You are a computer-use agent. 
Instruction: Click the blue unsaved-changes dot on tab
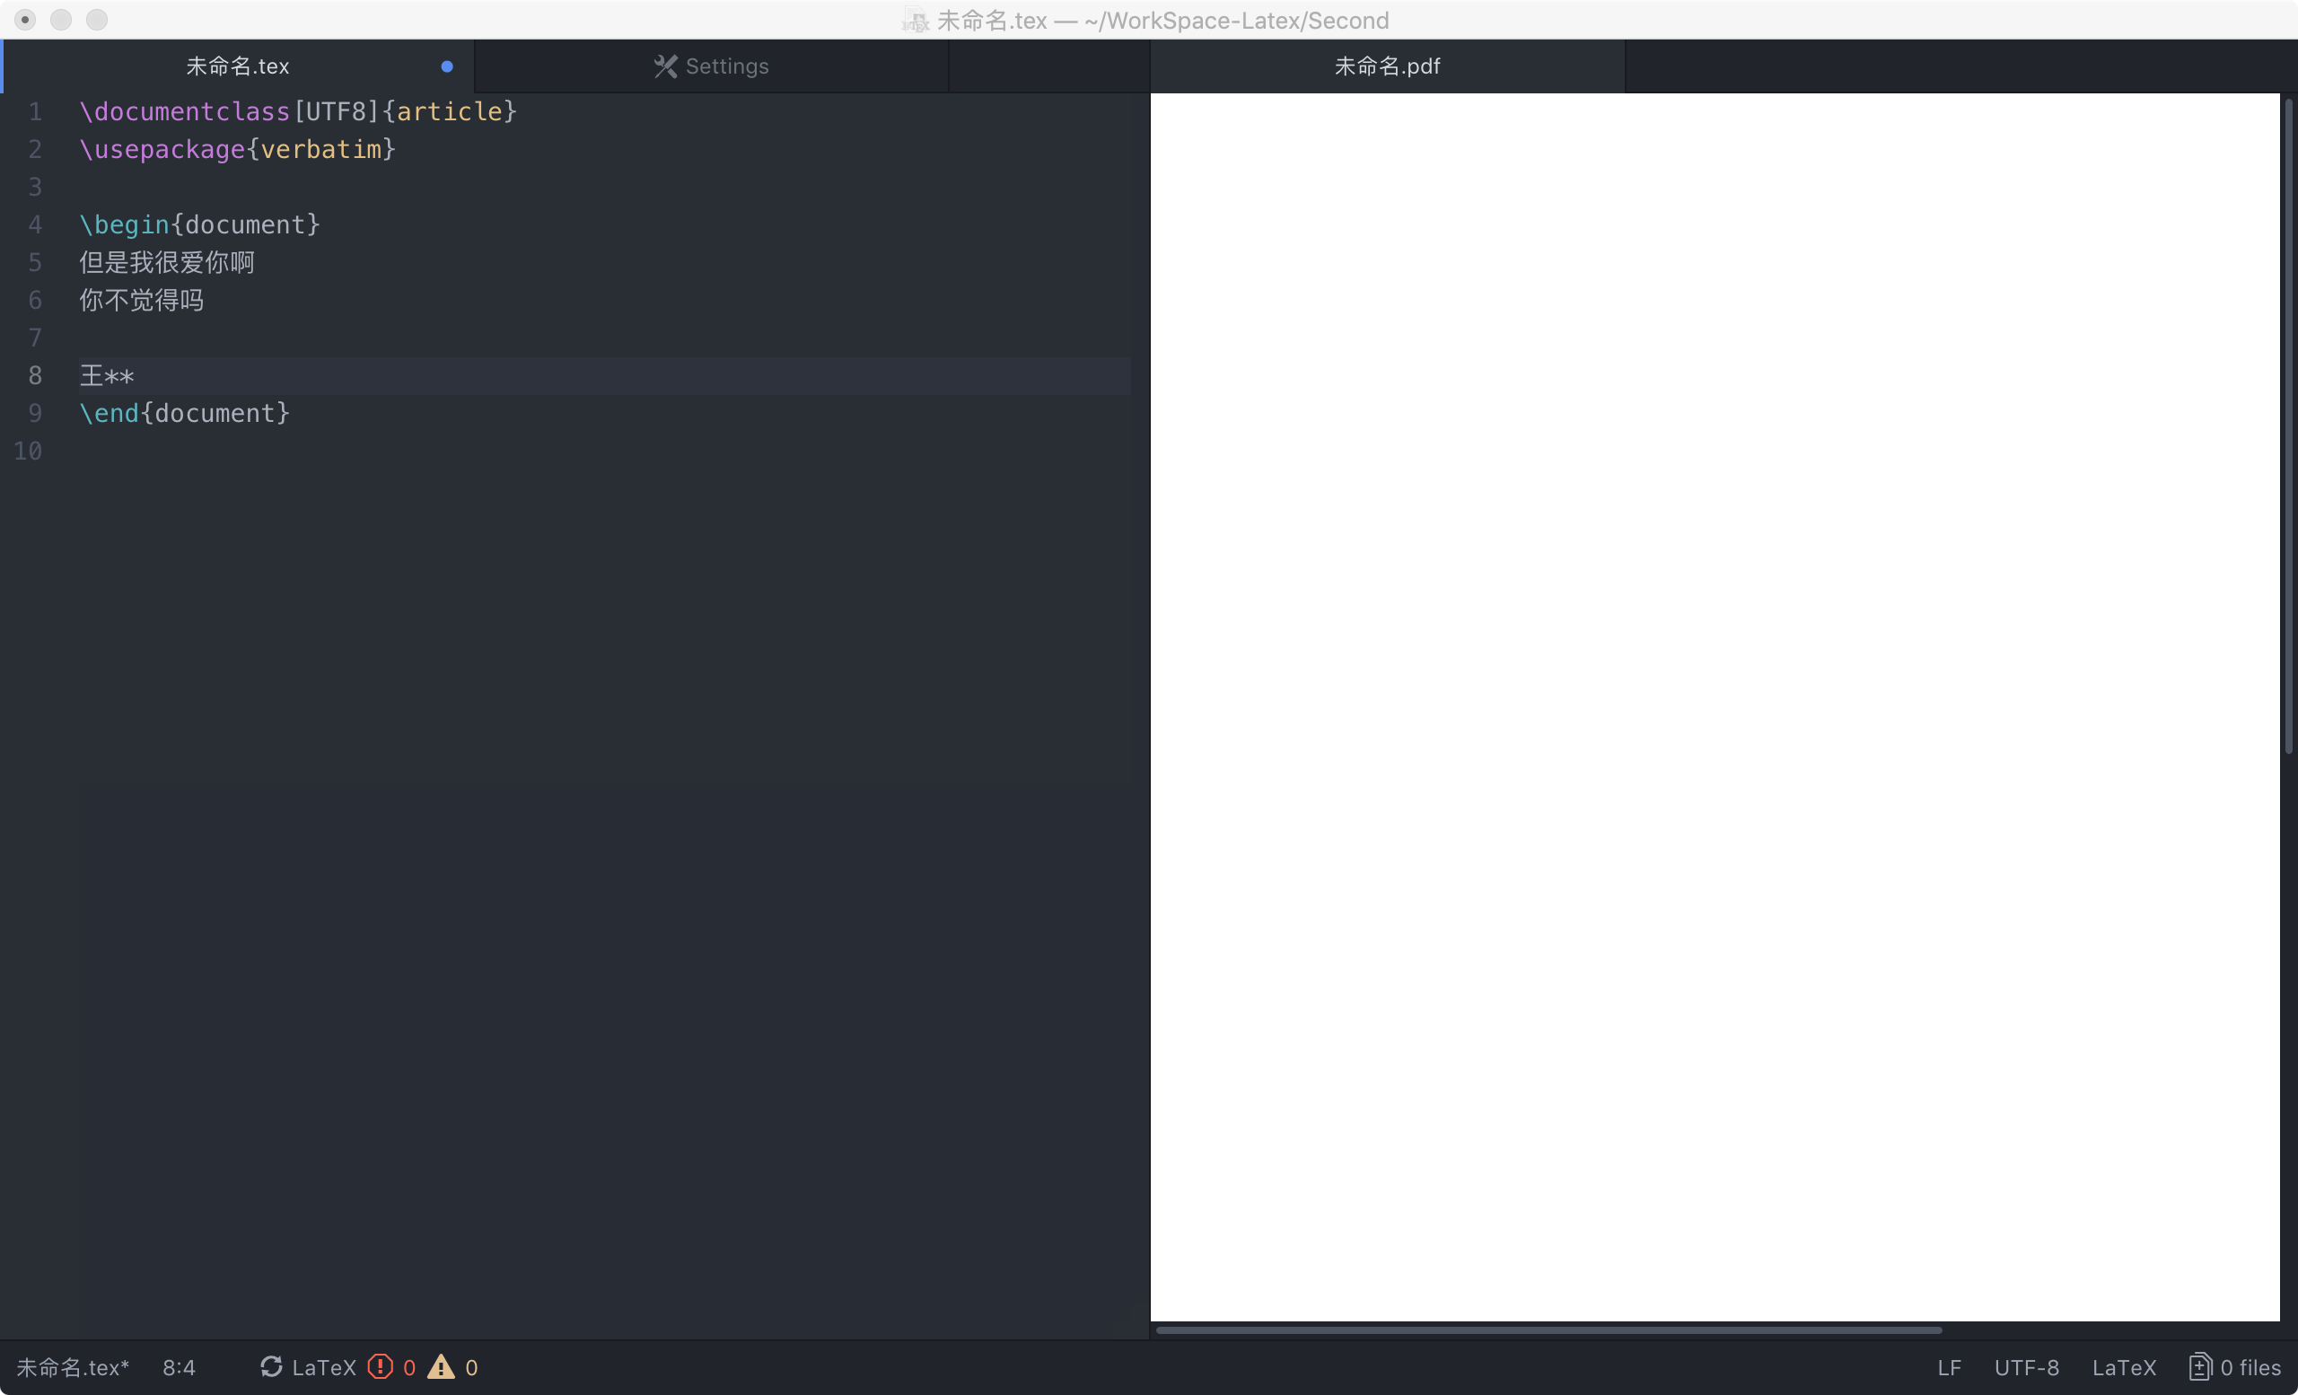(447, 66)
